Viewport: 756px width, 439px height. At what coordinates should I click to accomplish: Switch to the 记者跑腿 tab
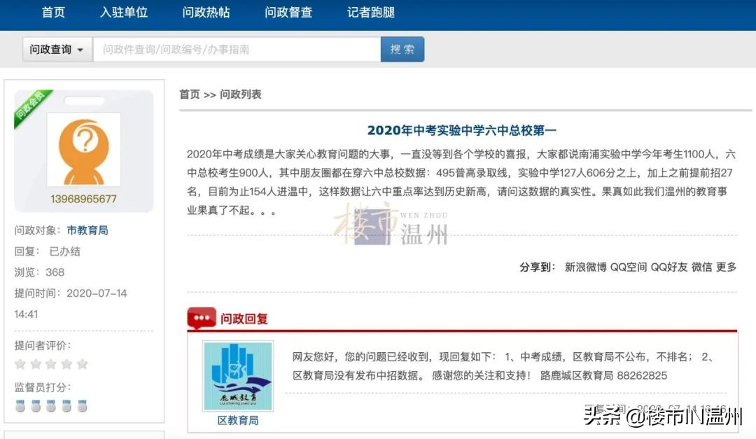pyautogui.click(x=370, y=13)
